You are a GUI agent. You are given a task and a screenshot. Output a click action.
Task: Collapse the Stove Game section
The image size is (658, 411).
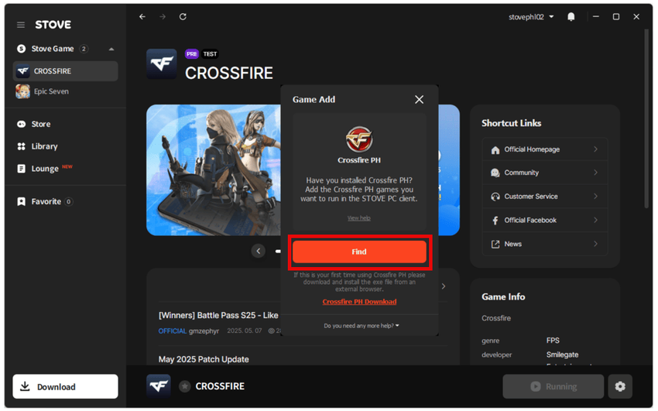pyautogui.click(x=111, y=49)
